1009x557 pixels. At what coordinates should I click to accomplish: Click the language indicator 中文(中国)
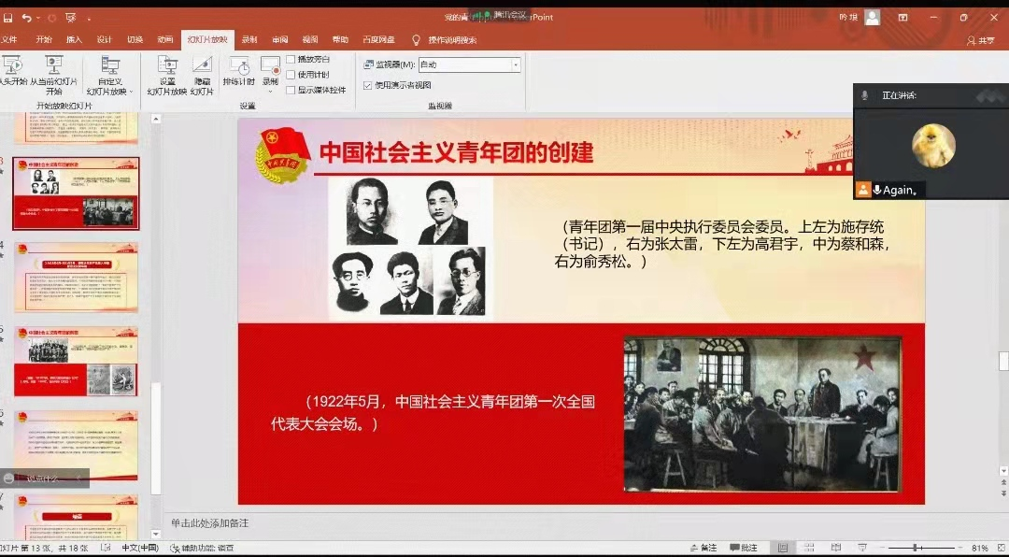point(139,548)
